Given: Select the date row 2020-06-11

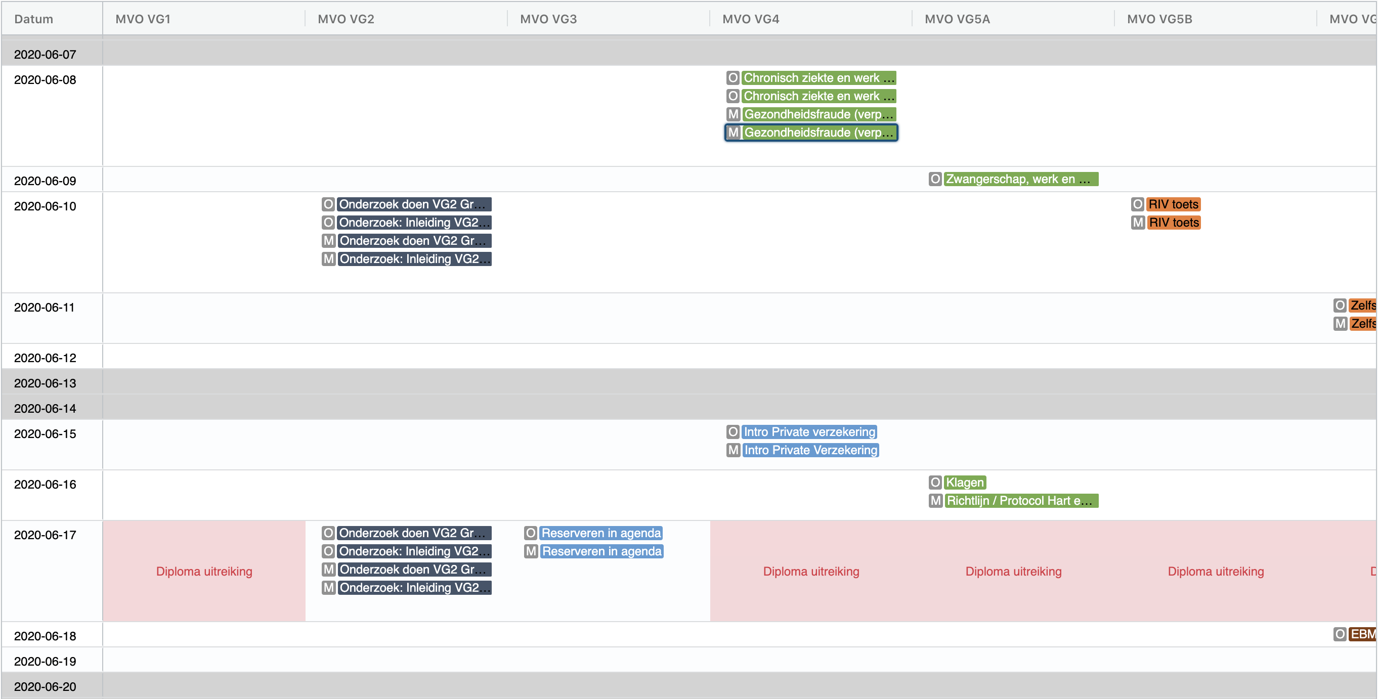Looking at the screenshot, I should (x=689, y=318).
